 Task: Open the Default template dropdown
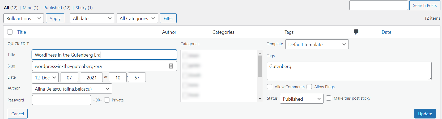[317, 44]
